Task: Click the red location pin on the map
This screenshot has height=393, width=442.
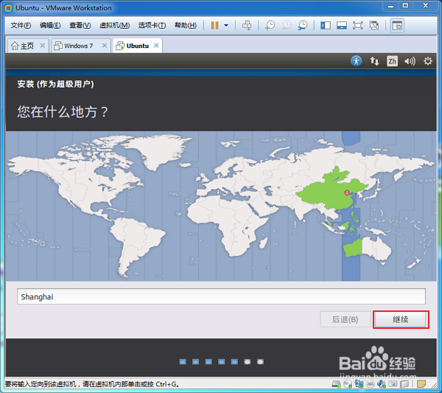Action: (347, 192)
